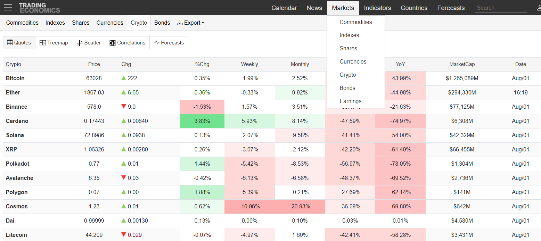Switch to the Currencies sub-tab

click(110, 23)
